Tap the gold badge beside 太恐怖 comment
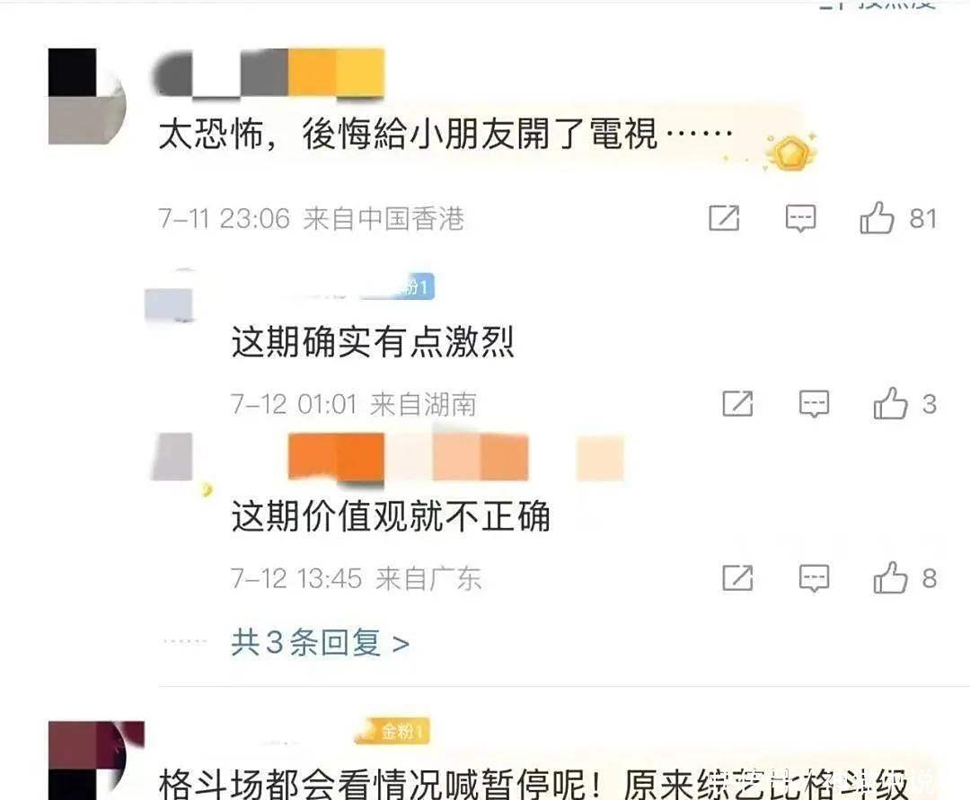 point(789,153)
